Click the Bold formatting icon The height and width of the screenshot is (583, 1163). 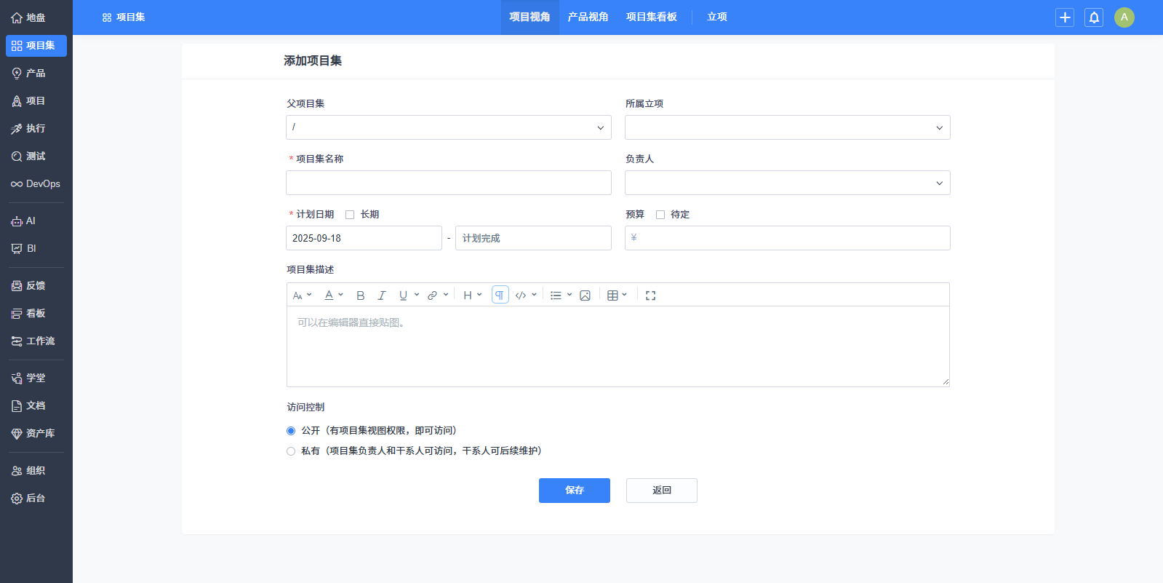click(x=360, y=296)
